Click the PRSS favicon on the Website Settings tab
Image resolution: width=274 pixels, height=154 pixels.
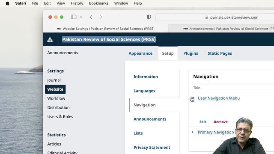coord(59,29)
